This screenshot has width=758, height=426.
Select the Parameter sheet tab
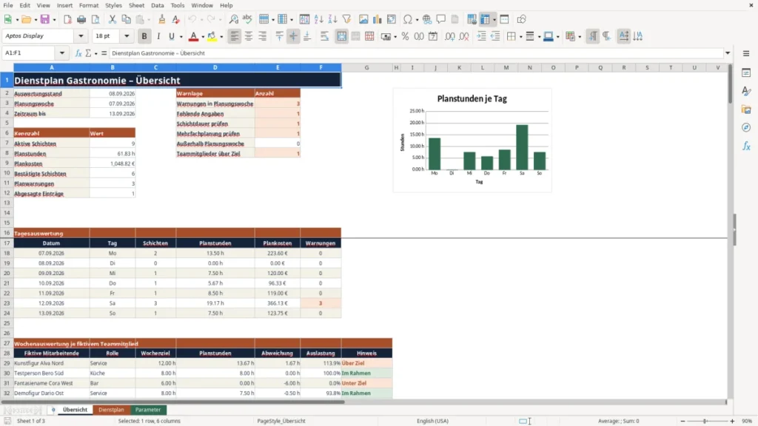coord(148,410)
